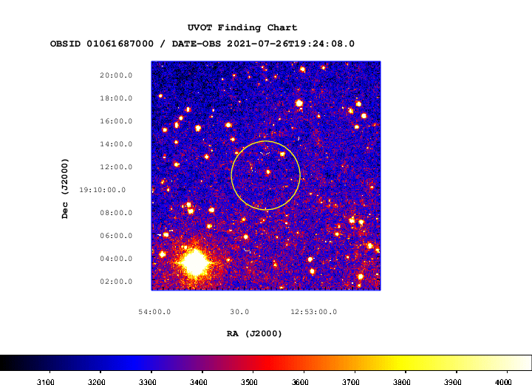Click the colorbar value 3600

pyautogui.click(x=300, y=382)
